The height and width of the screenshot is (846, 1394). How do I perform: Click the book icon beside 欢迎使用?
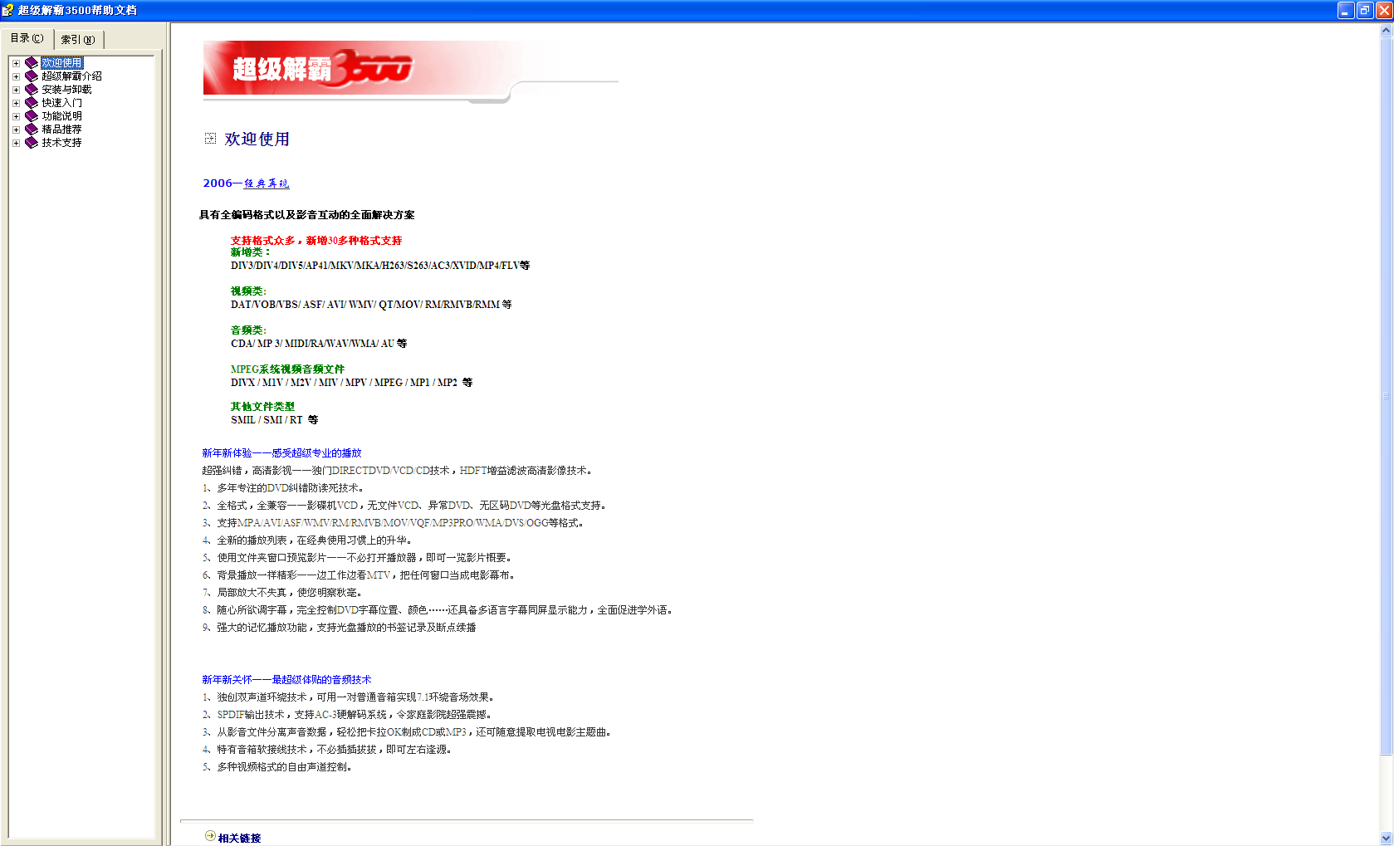pos(32,63)
